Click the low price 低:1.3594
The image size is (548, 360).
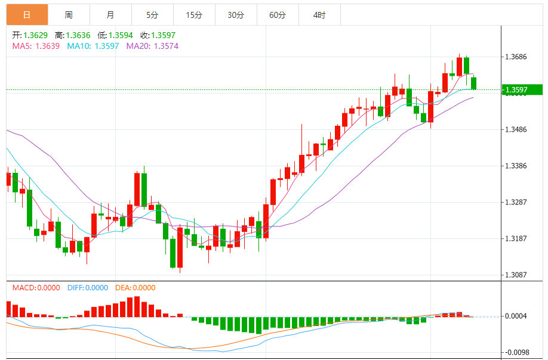click(115, 35)
